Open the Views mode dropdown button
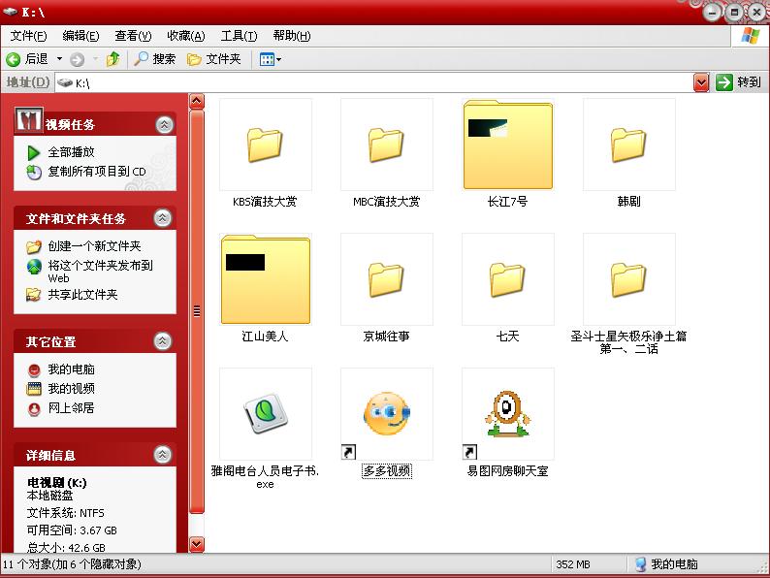The width and height of the screenshot is (770, 578). (271, 59)
